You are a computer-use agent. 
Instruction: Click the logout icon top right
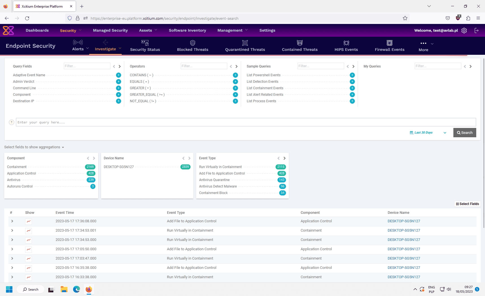tap(476, 30)
